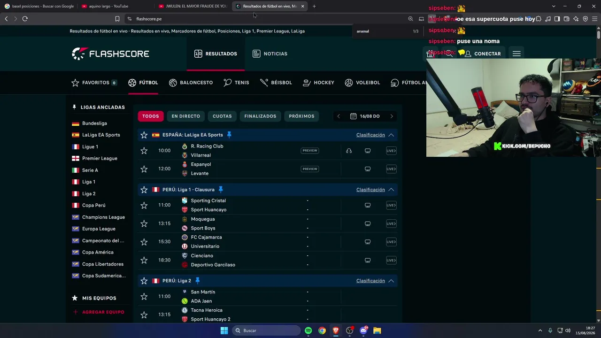
Task: Open Champions League in pinned leagues
Action: click(x=103, y=217)
